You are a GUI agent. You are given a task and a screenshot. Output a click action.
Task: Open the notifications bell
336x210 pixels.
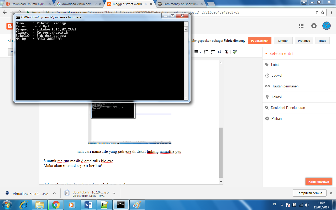(314, 26)
